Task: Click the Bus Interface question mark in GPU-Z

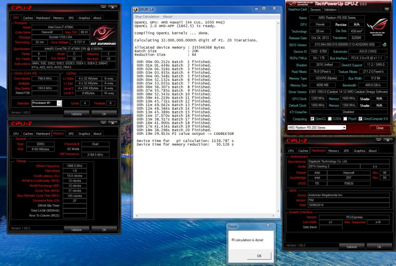Action: tap(386, 58)
